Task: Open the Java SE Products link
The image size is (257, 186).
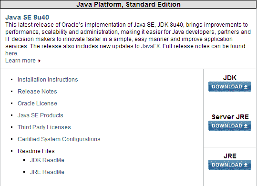Action: click(x=41, y=115)
